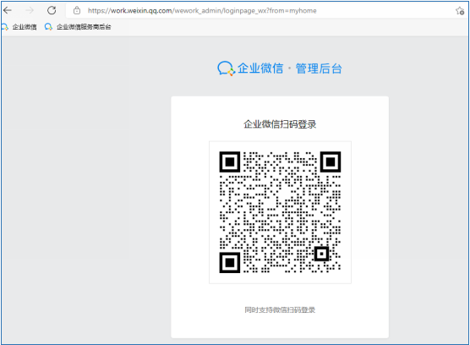This screenshot has height=345, width=470.
Task: Add page to favorites with star icon
Action: [460, 11]
